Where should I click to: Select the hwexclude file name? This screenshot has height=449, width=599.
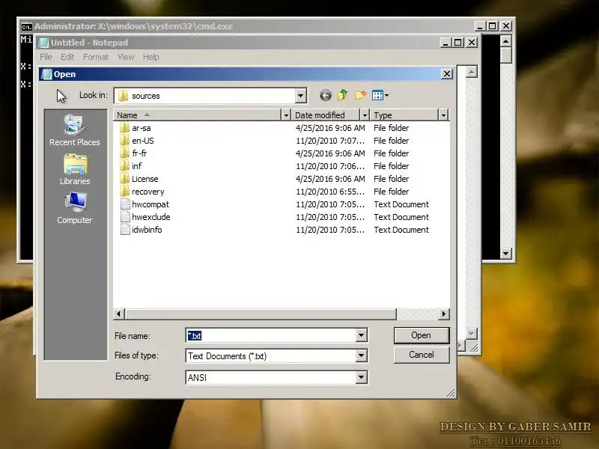151,217
